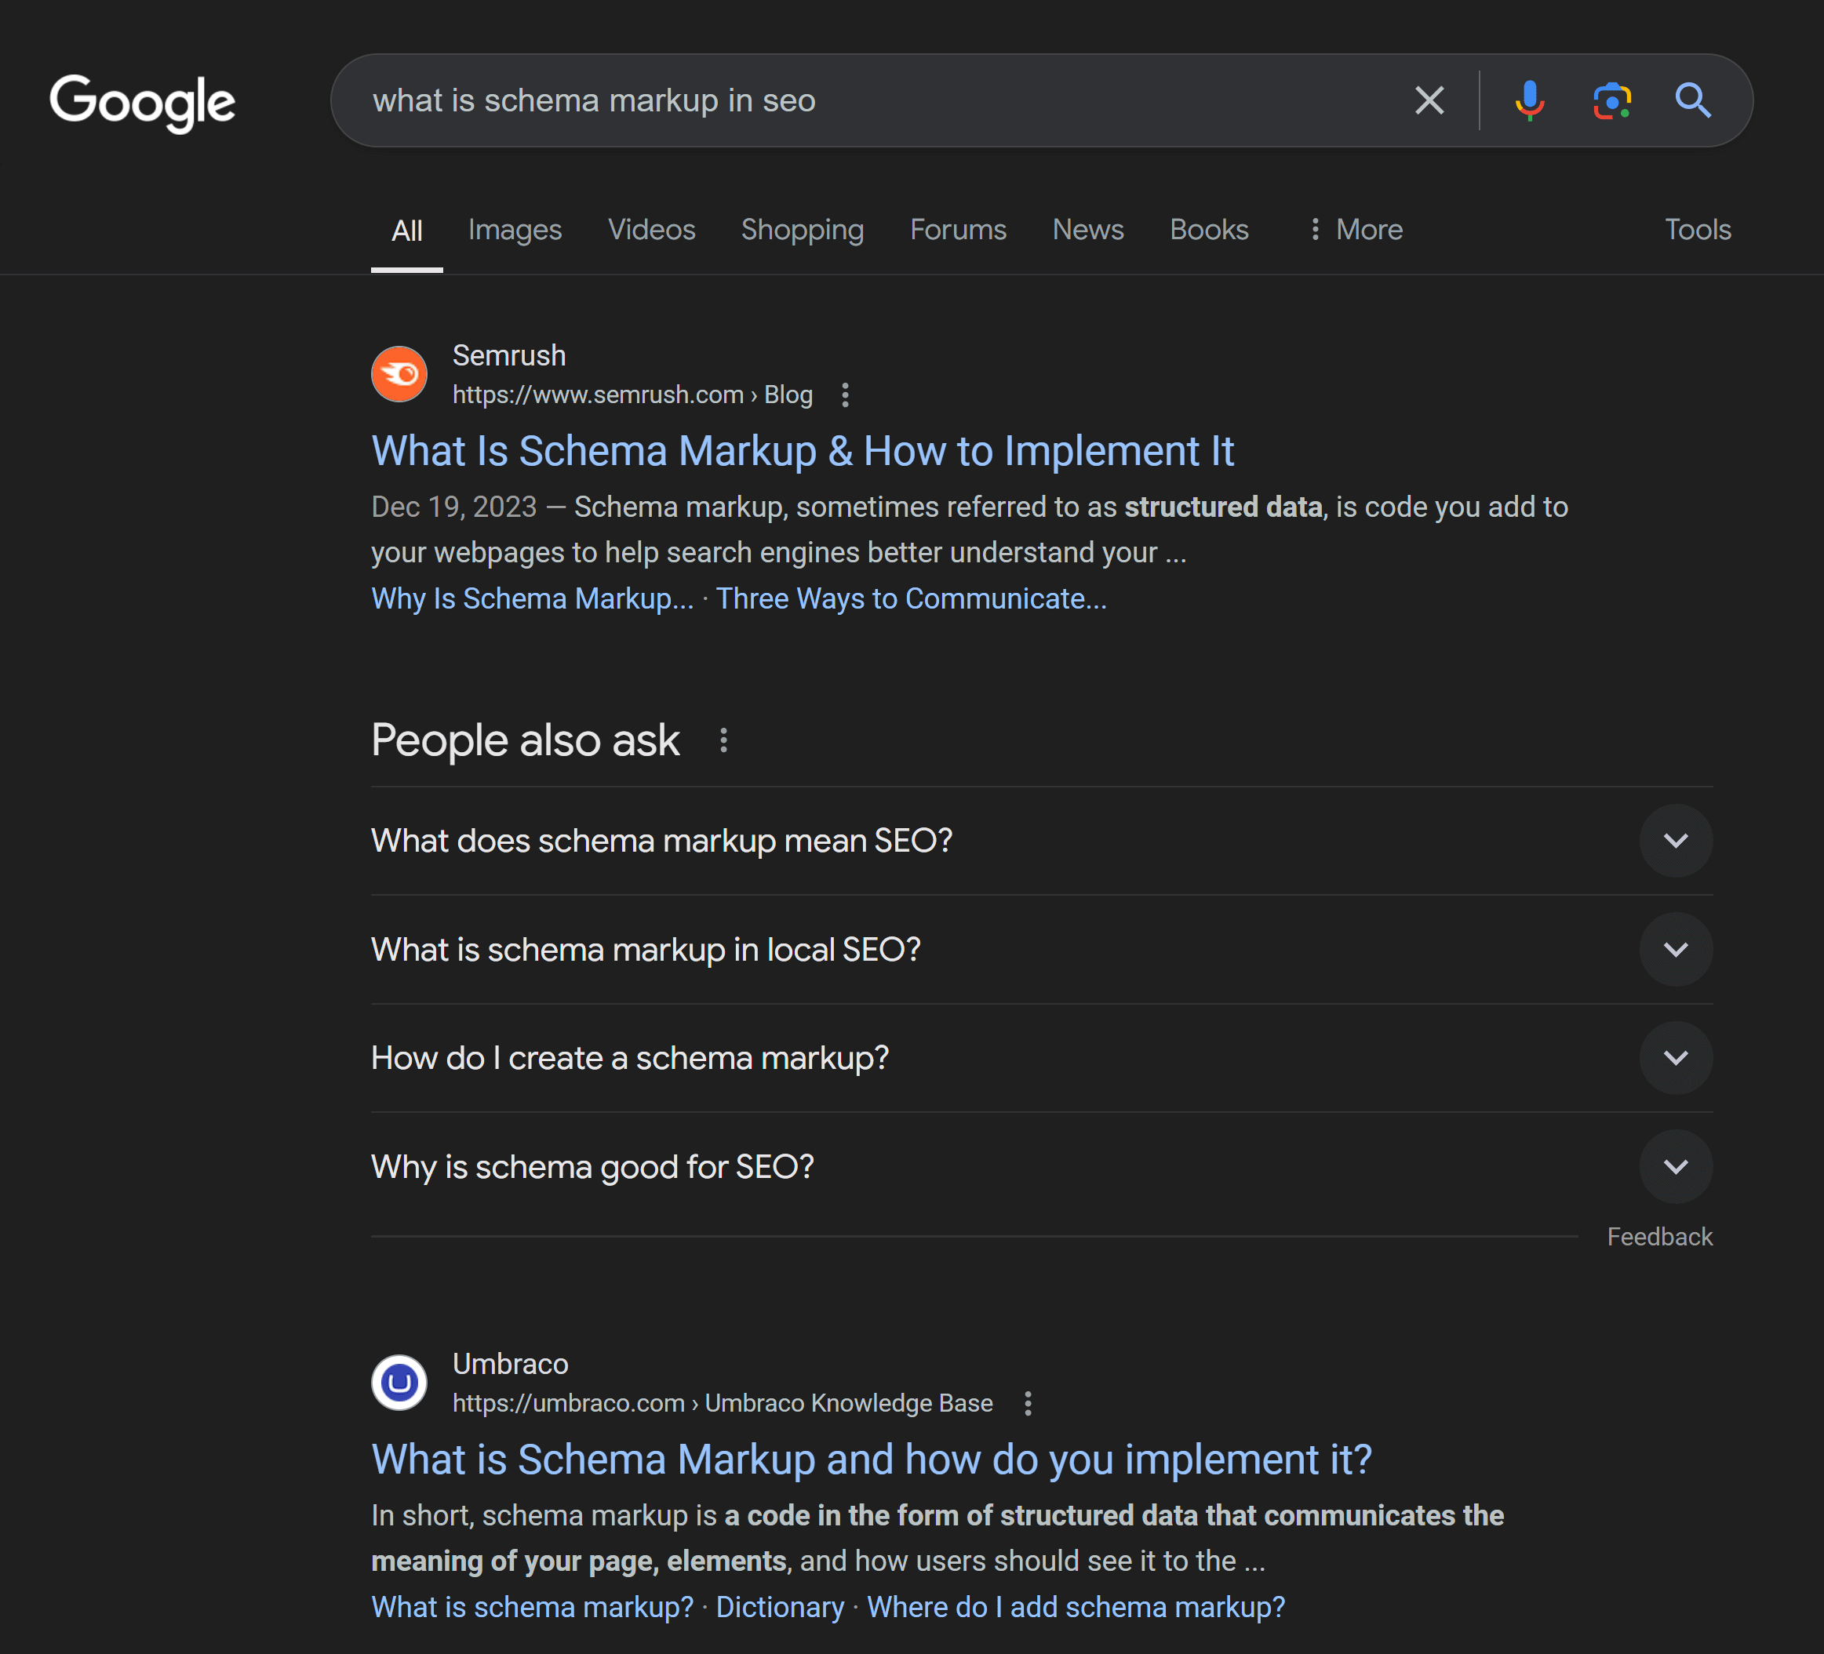Screen dimensions: 1824x1654
Task: Click the Feedback button near People also ask
Action: pyautogui.click(x=1660, y=1236)
